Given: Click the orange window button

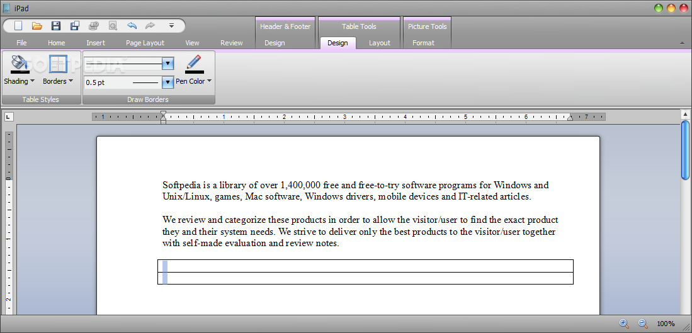Looking at the screenshot, I should point(671,8).
